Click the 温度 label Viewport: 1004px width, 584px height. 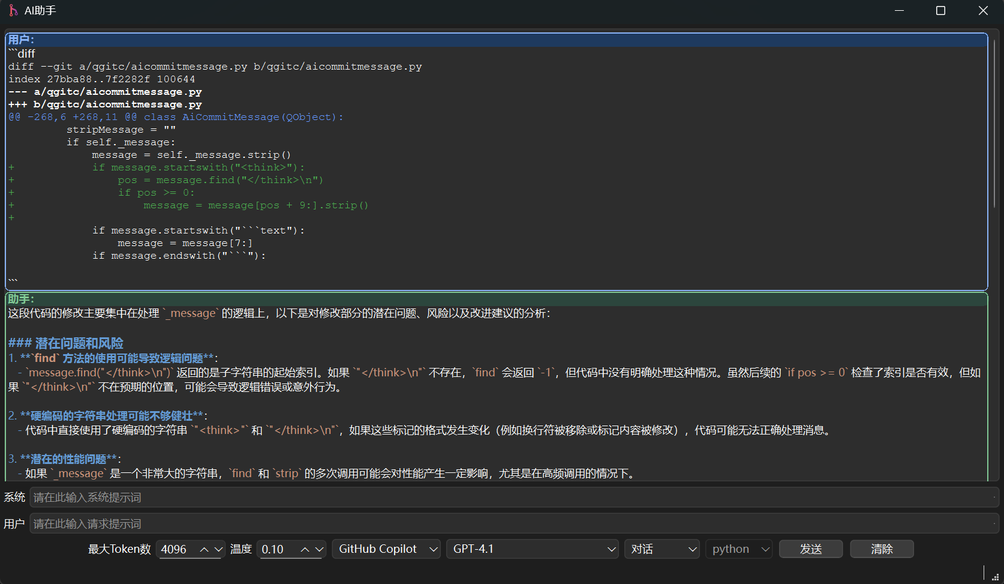[x=241, y=549]
